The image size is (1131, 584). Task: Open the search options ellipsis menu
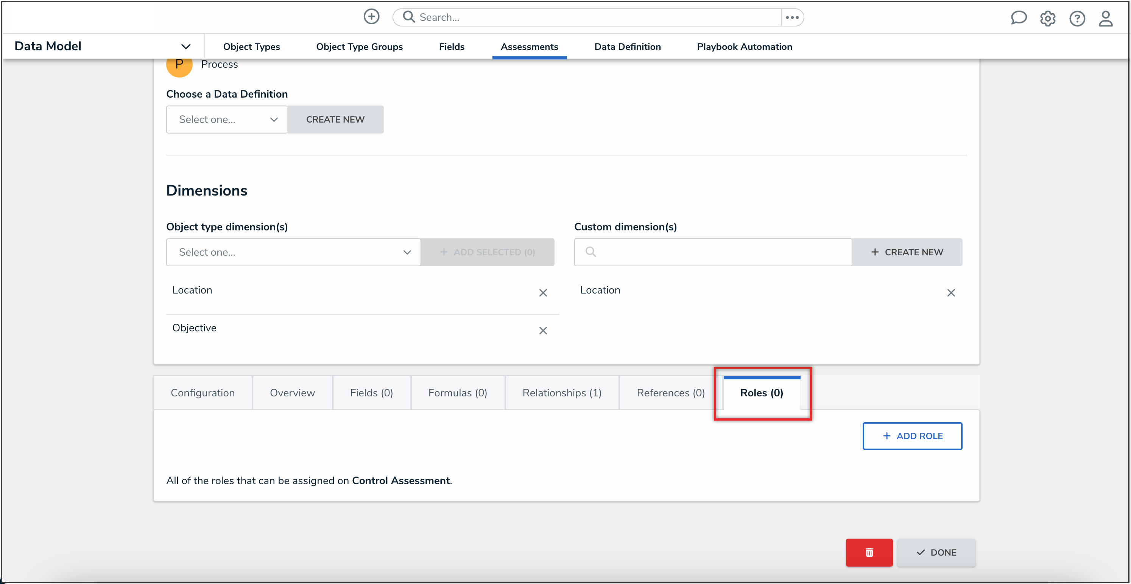pyautogui.click(x=791, y=17)
